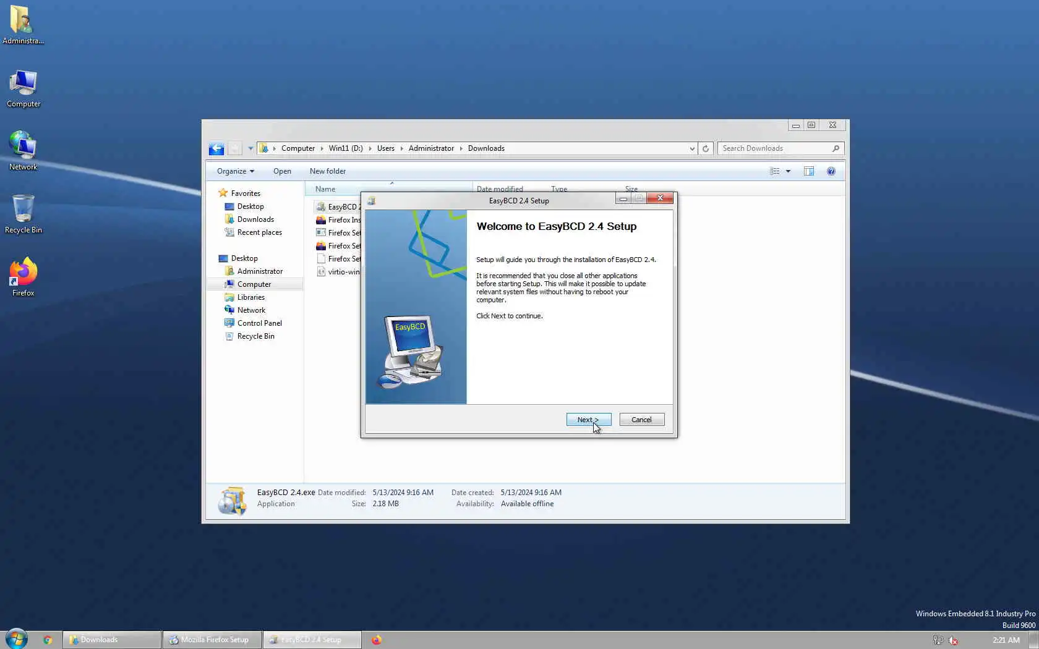The width and height of the screenshot is (1039, 649).
Task: Switch to EasyBCD 2.4 Setup taskbar button
Action: [312, 640]
